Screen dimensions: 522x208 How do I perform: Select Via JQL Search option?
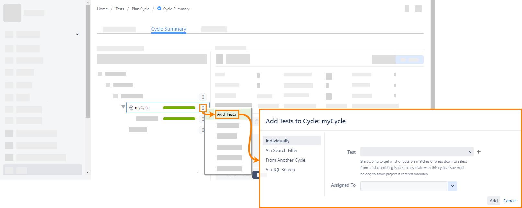(280, 170)
